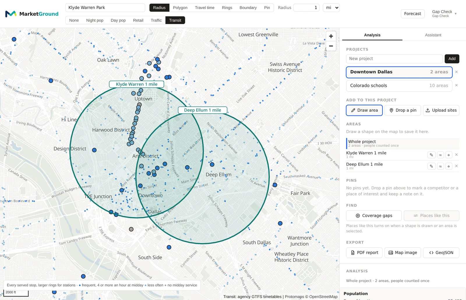Click the Draw area button
This screenshot has width=466, height=300.
pos(364,110)
